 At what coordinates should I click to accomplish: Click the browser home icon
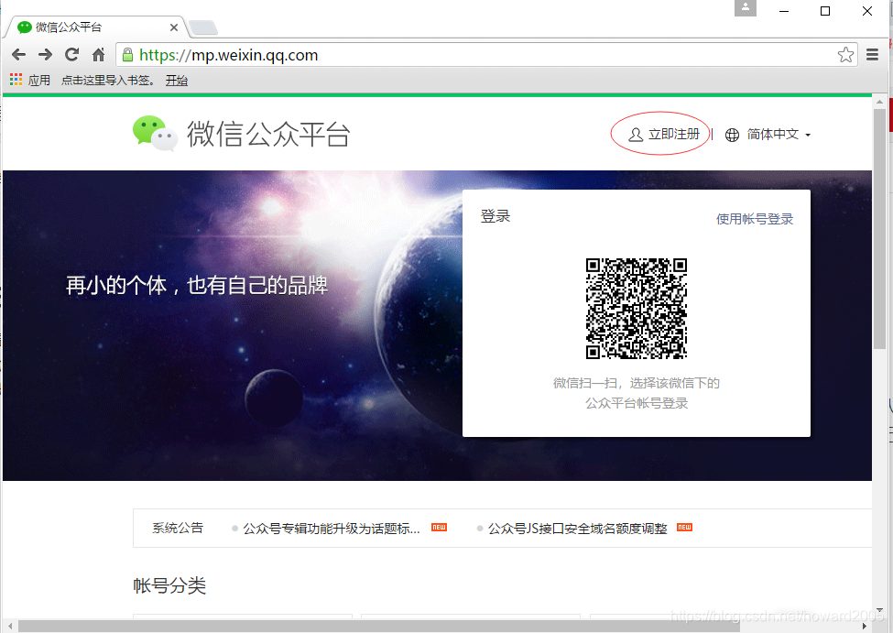(99, 54)
